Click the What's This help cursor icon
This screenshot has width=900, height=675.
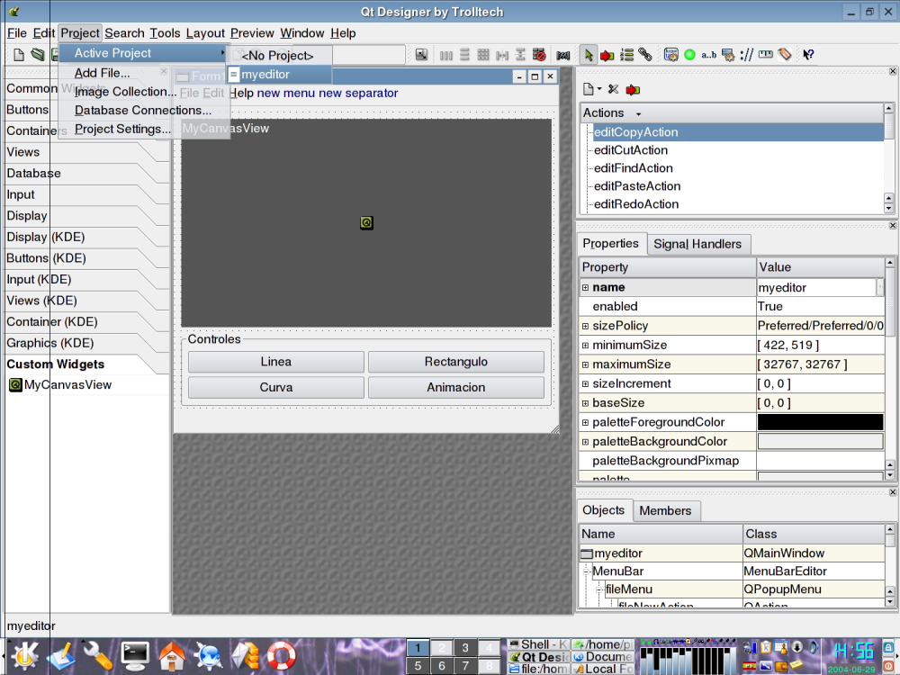[x=808, y=55]
